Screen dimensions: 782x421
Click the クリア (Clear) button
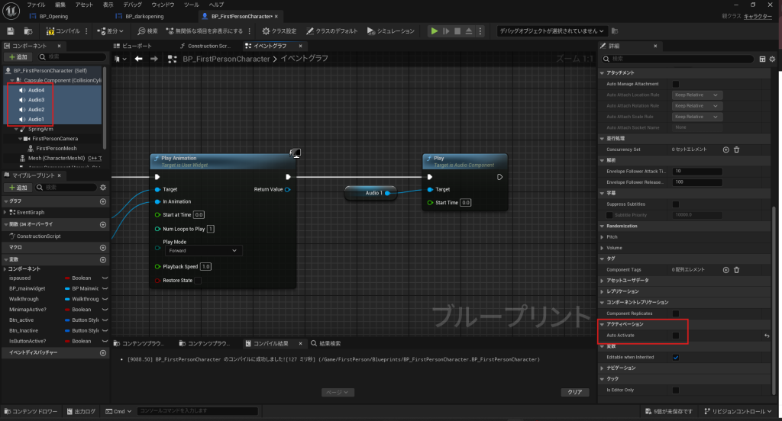tap(574, 392)
